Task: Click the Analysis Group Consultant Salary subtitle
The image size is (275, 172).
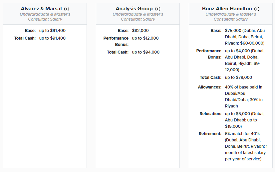Action: 138,17
